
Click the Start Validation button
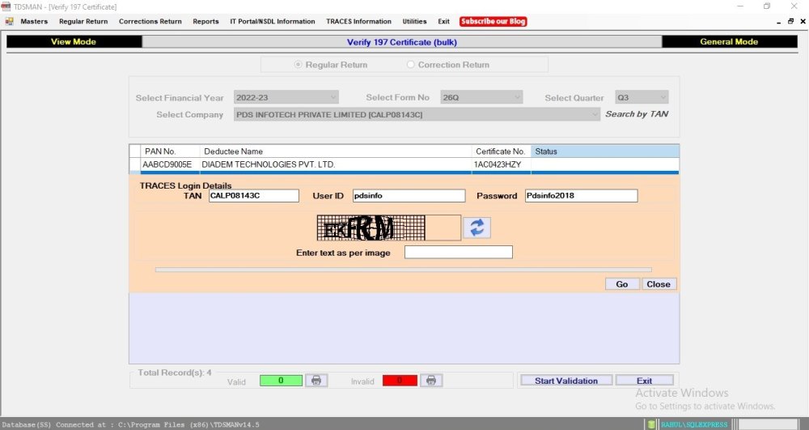point(566,381)
